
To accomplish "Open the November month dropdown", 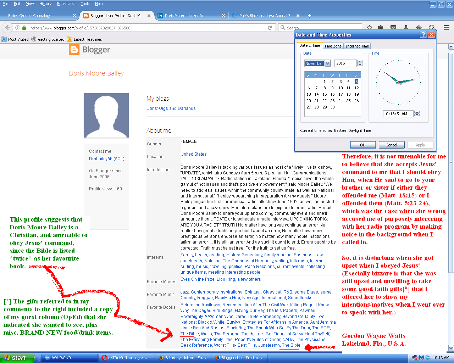I will click(x=328, y=63).
